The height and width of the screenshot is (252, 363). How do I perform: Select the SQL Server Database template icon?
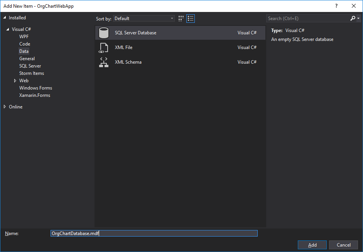103,32
